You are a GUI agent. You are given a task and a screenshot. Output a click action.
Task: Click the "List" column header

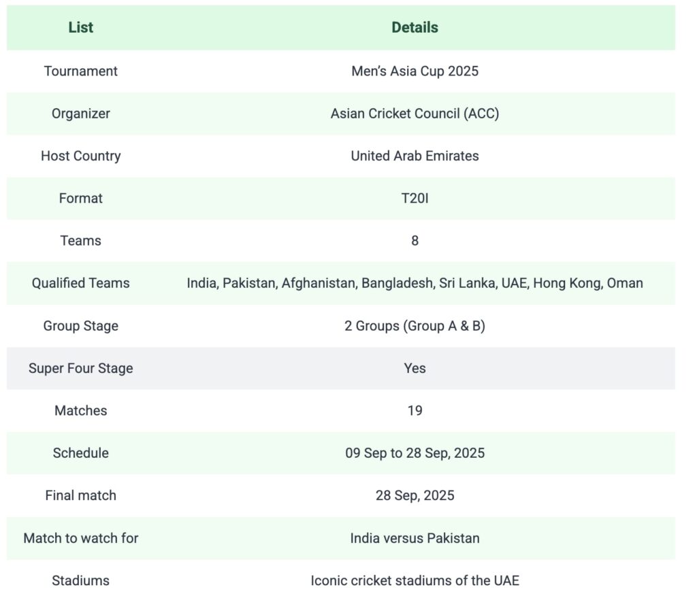(80, 28)
